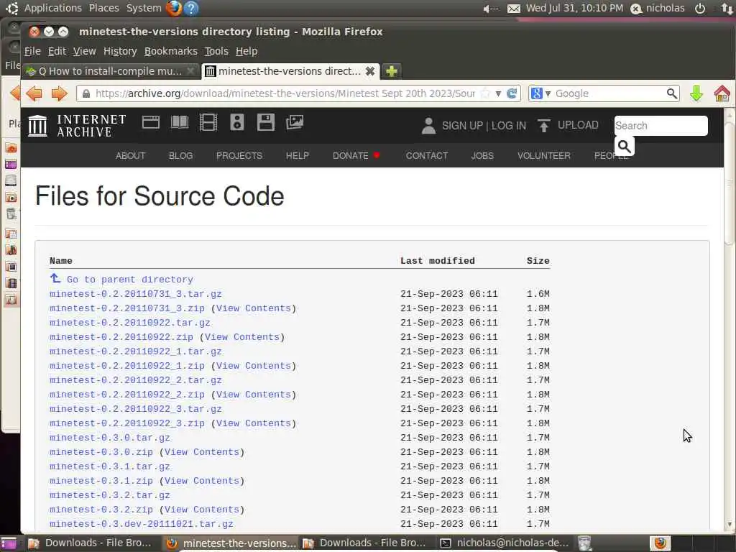Open the Tools menu
736x552 pixels.
pos(216,51)
